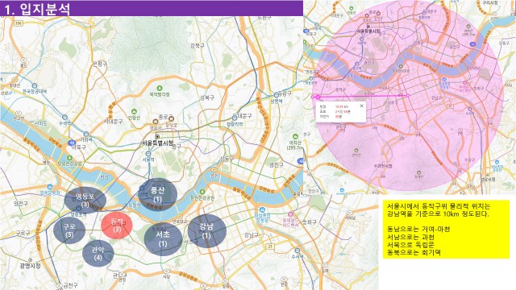
Task: Close the distance measurement popup
Action: click(361, 106)
